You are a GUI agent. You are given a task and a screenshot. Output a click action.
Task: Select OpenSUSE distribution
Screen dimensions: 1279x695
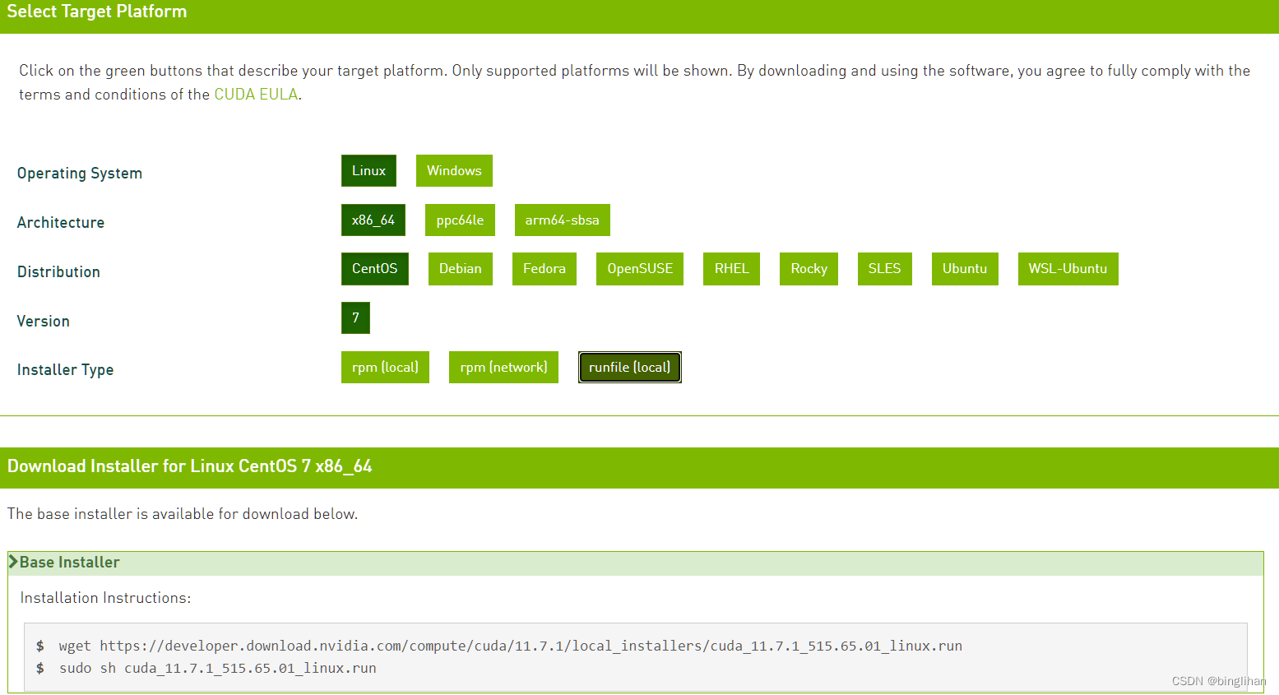[640, 269]
